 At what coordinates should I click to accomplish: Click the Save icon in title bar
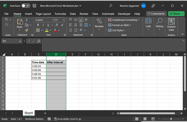pyautogui.click(x=35, y=5)
